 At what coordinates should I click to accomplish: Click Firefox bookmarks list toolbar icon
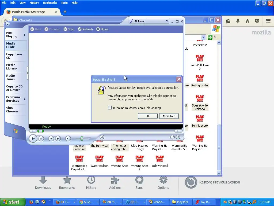tap(228, 21)
